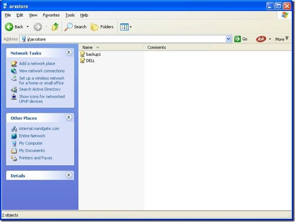Image resolution: width=295 pixels, height=222 pixels.
Task: Minimize the arxstore window
Action: pos(270,6)
